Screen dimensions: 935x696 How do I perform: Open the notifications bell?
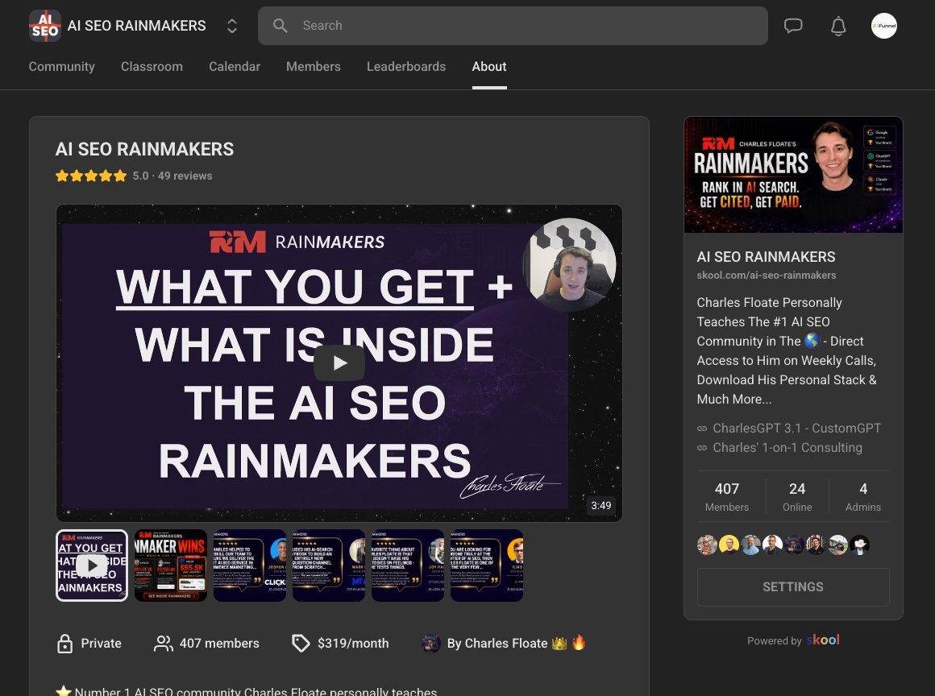click(838, 26)
